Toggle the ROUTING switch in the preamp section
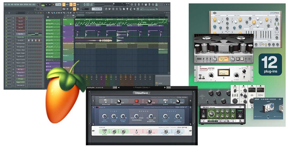 (x=106, y=101)
